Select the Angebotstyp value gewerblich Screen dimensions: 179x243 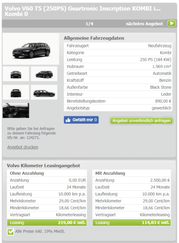click(x=161, y=108)
